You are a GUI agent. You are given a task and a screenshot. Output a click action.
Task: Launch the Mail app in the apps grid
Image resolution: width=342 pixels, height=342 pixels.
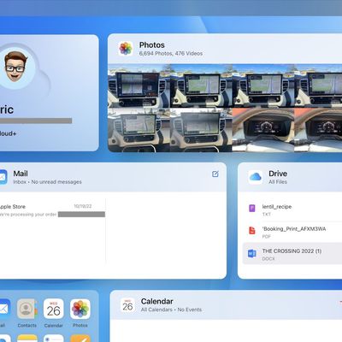coord(4,309)
